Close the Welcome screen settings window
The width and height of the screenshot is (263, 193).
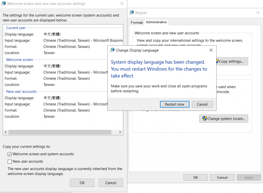point(122,4)
